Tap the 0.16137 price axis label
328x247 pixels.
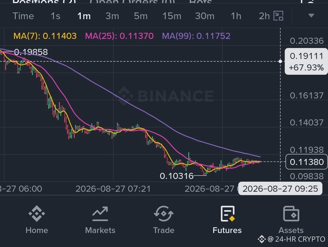[307, 96]
